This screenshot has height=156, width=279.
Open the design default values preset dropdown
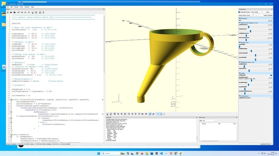tap(245, 15)
